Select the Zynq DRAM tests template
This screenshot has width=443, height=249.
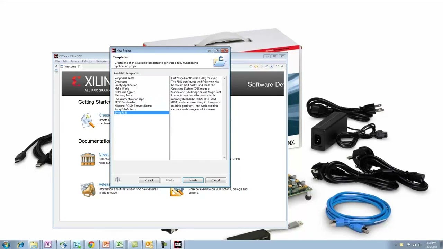[125, 109]
